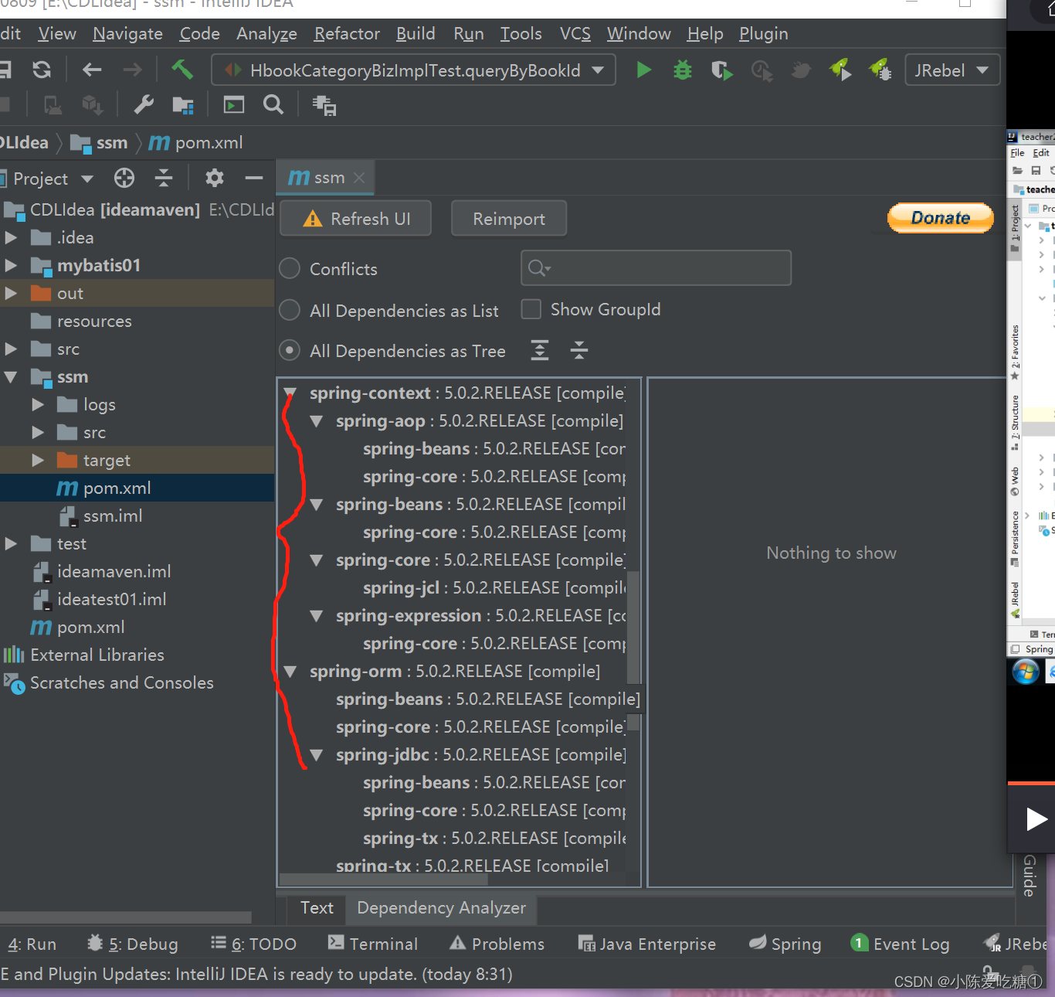Open IDE settings via the wrench icon

tap(142, 104)
